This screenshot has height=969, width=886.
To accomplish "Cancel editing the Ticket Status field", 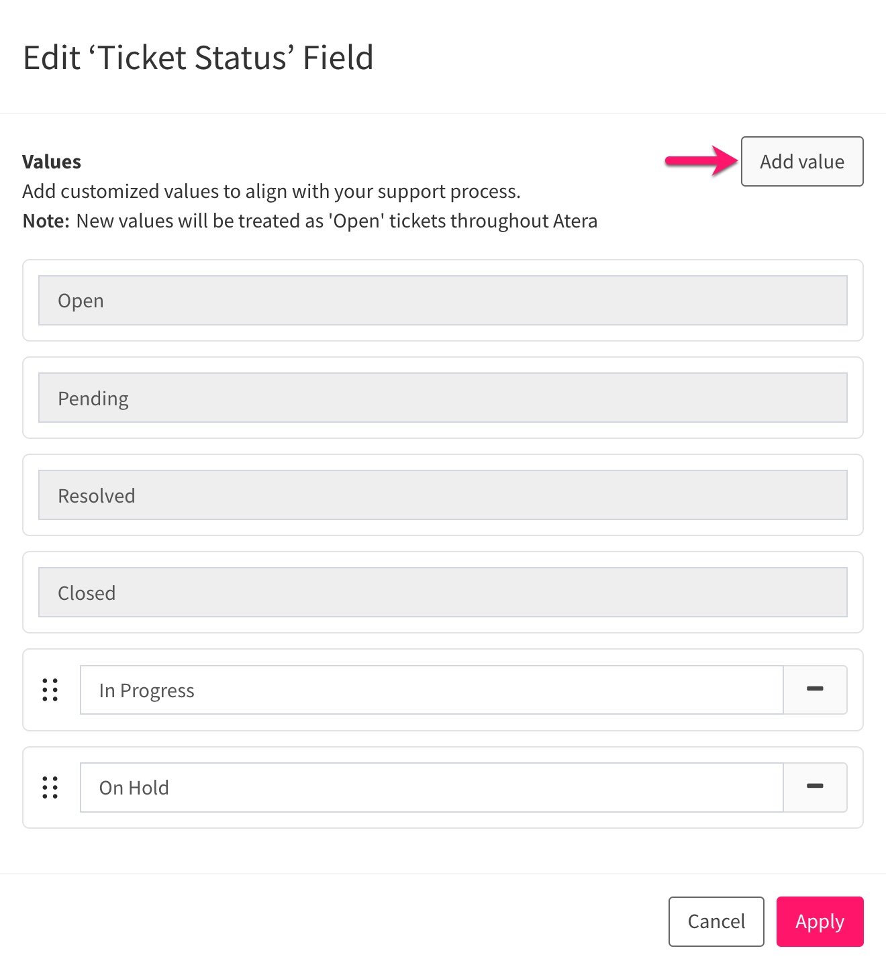I will coord(716,921).
